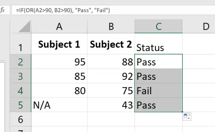The image size is (215, 132).
Task: Select column D header
Action: click(x=206, y=26)
